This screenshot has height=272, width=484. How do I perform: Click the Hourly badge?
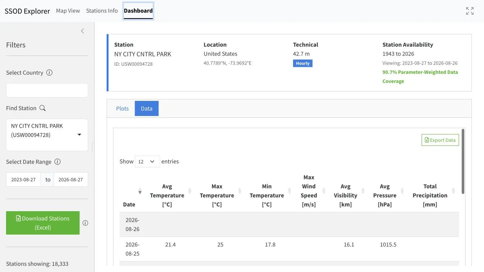(302, 63)
